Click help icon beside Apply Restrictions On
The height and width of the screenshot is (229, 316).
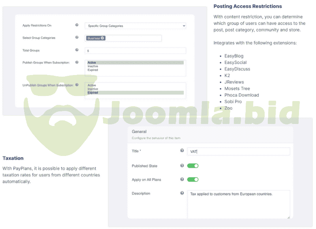(77, 25)
